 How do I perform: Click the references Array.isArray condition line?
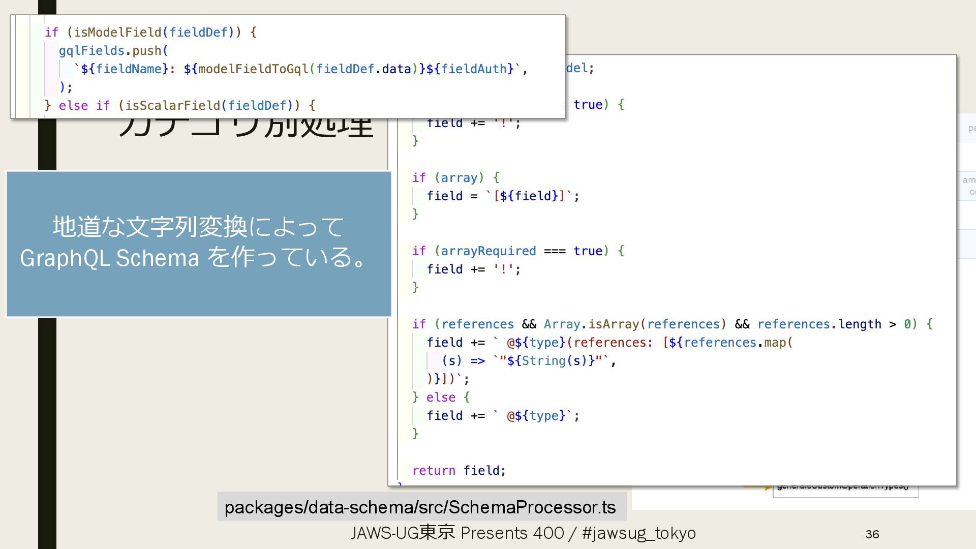[671, 324]
